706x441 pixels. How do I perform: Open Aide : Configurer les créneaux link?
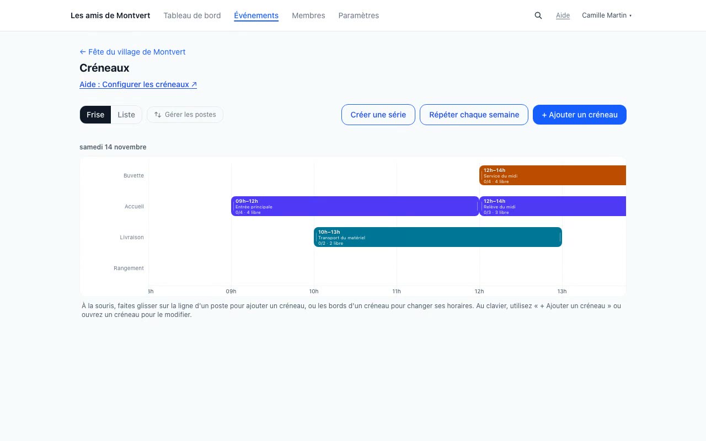[x=138, y=84]
